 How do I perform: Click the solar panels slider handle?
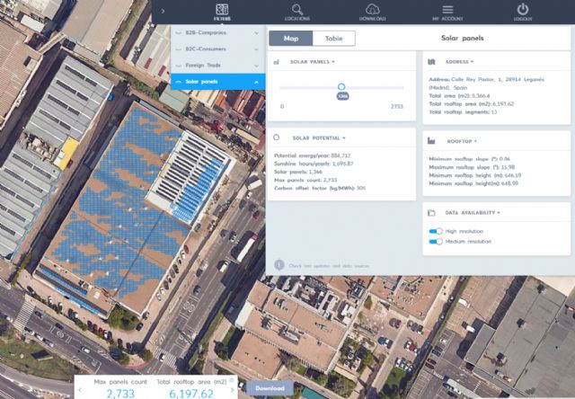(x=341, y=87)
